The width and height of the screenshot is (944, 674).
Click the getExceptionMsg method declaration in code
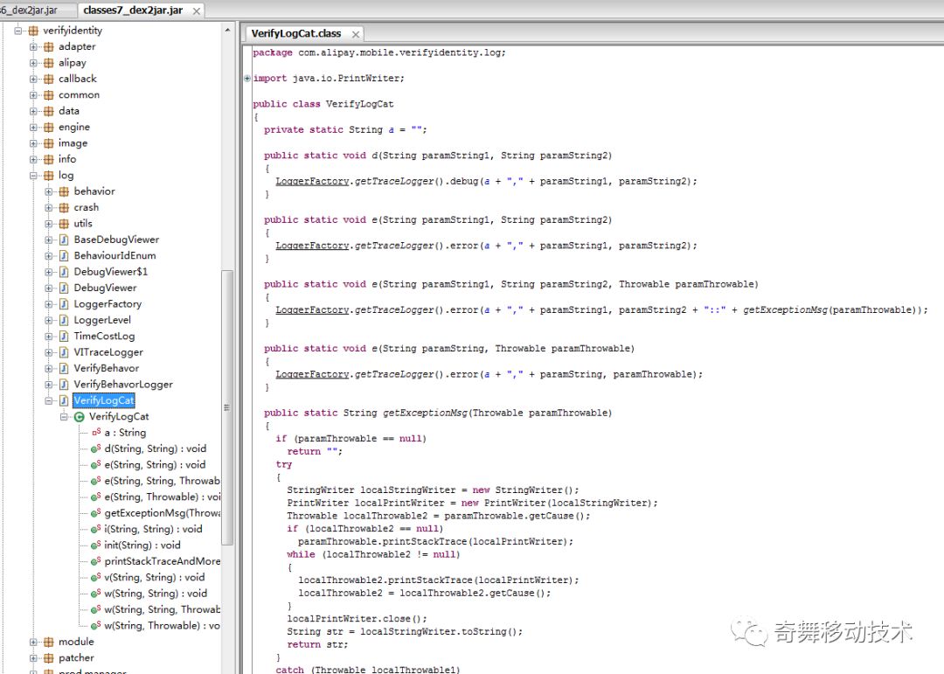[438, 413]
